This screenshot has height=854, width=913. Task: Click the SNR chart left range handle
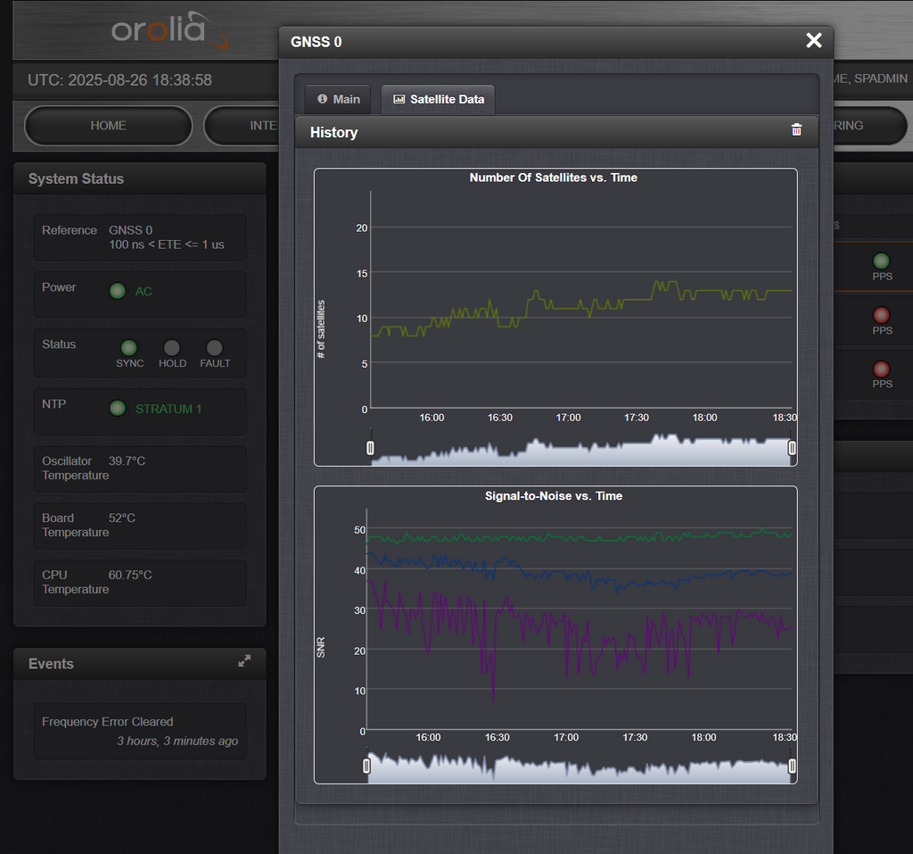pyautogui.click(x=366, y=766)
